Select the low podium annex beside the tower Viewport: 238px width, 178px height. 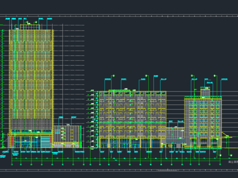click(67, 136)
